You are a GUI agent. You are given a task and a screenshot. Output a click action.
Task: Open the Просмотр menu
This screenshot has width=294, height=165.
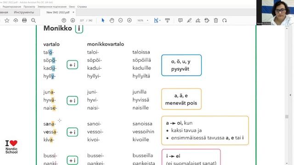click(29, 7)
